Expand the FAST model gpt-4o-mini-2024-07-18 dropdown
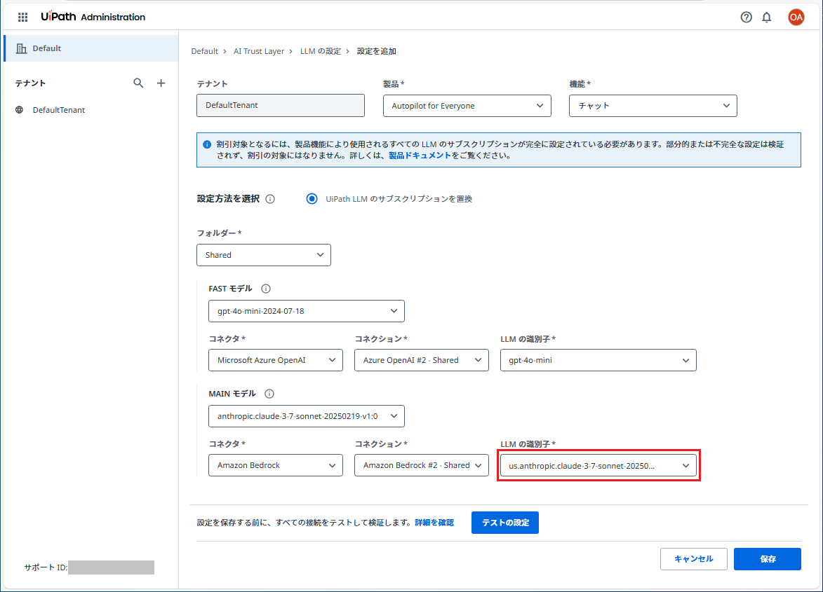Screen dimensions: 823x592 307,311
